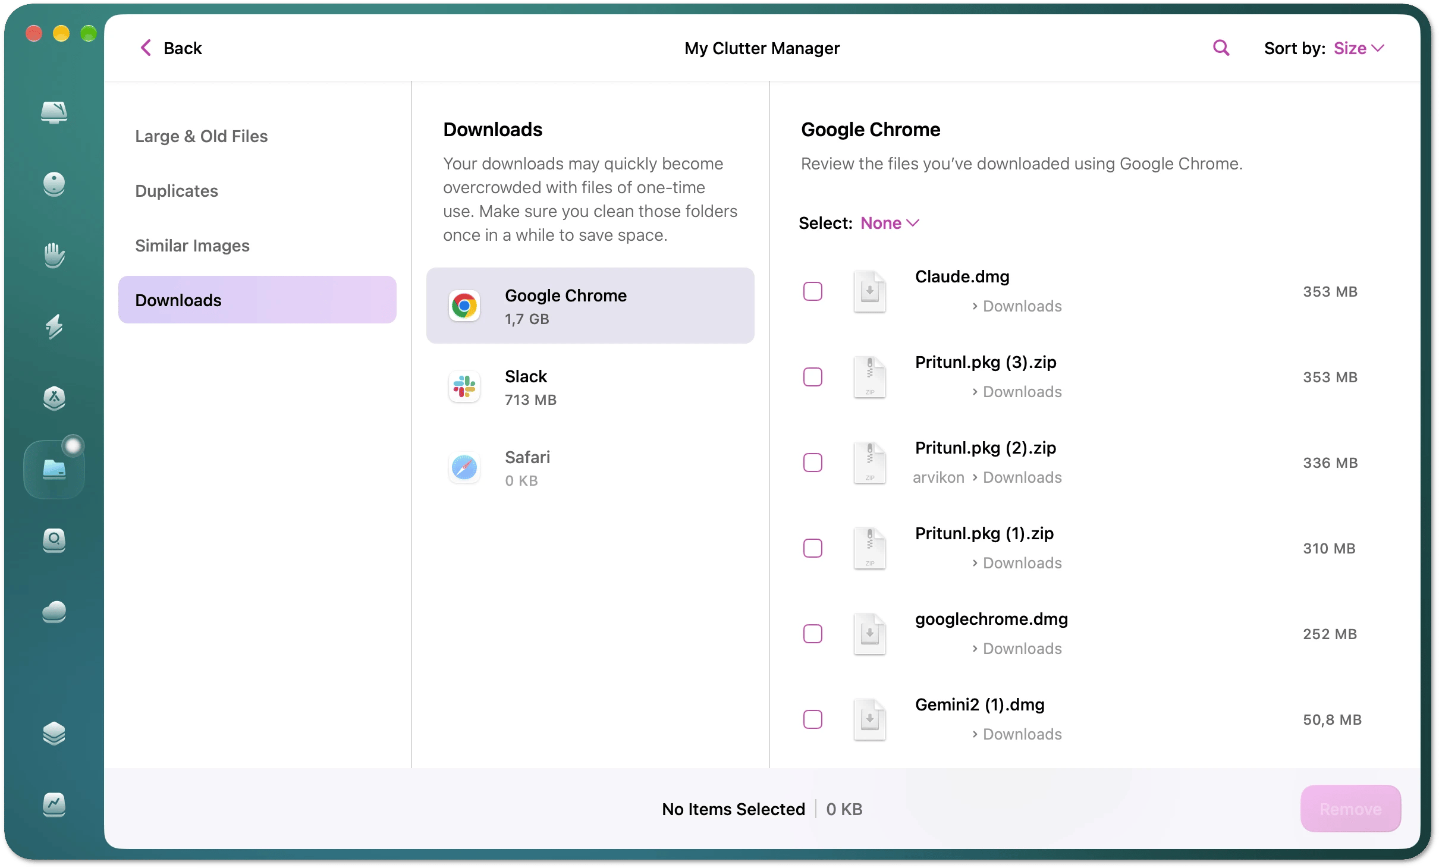Screen dimensions: 1439x868
Task: Open My Clutter folder icon in sidebar
Action: pyautogui.click(x=54, y=469)
